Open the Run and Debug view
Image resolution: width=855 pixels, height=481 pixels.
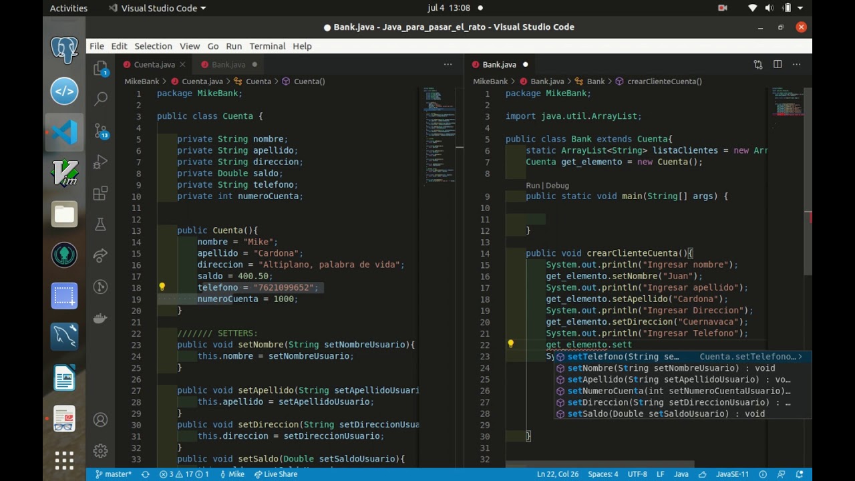101,162
